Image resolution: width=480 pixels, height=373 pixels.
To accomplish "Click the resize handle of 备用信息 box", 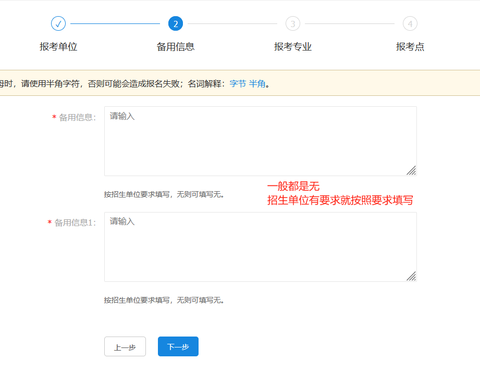I will [411, 170].
